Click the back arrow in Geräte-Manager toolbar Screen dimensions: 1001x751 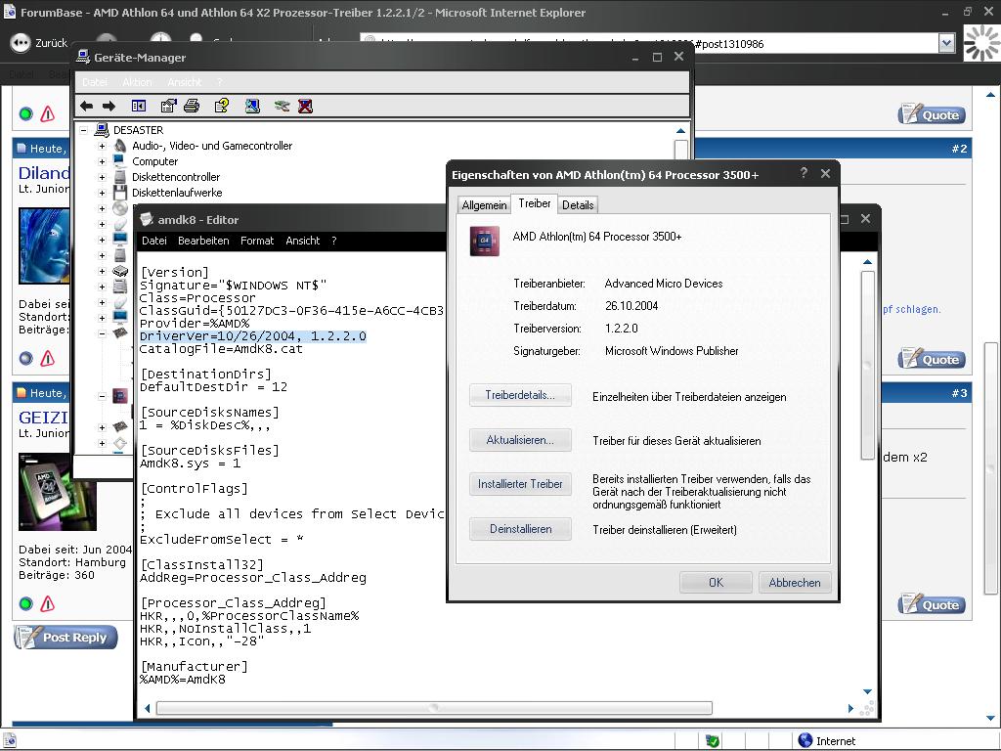87,106
